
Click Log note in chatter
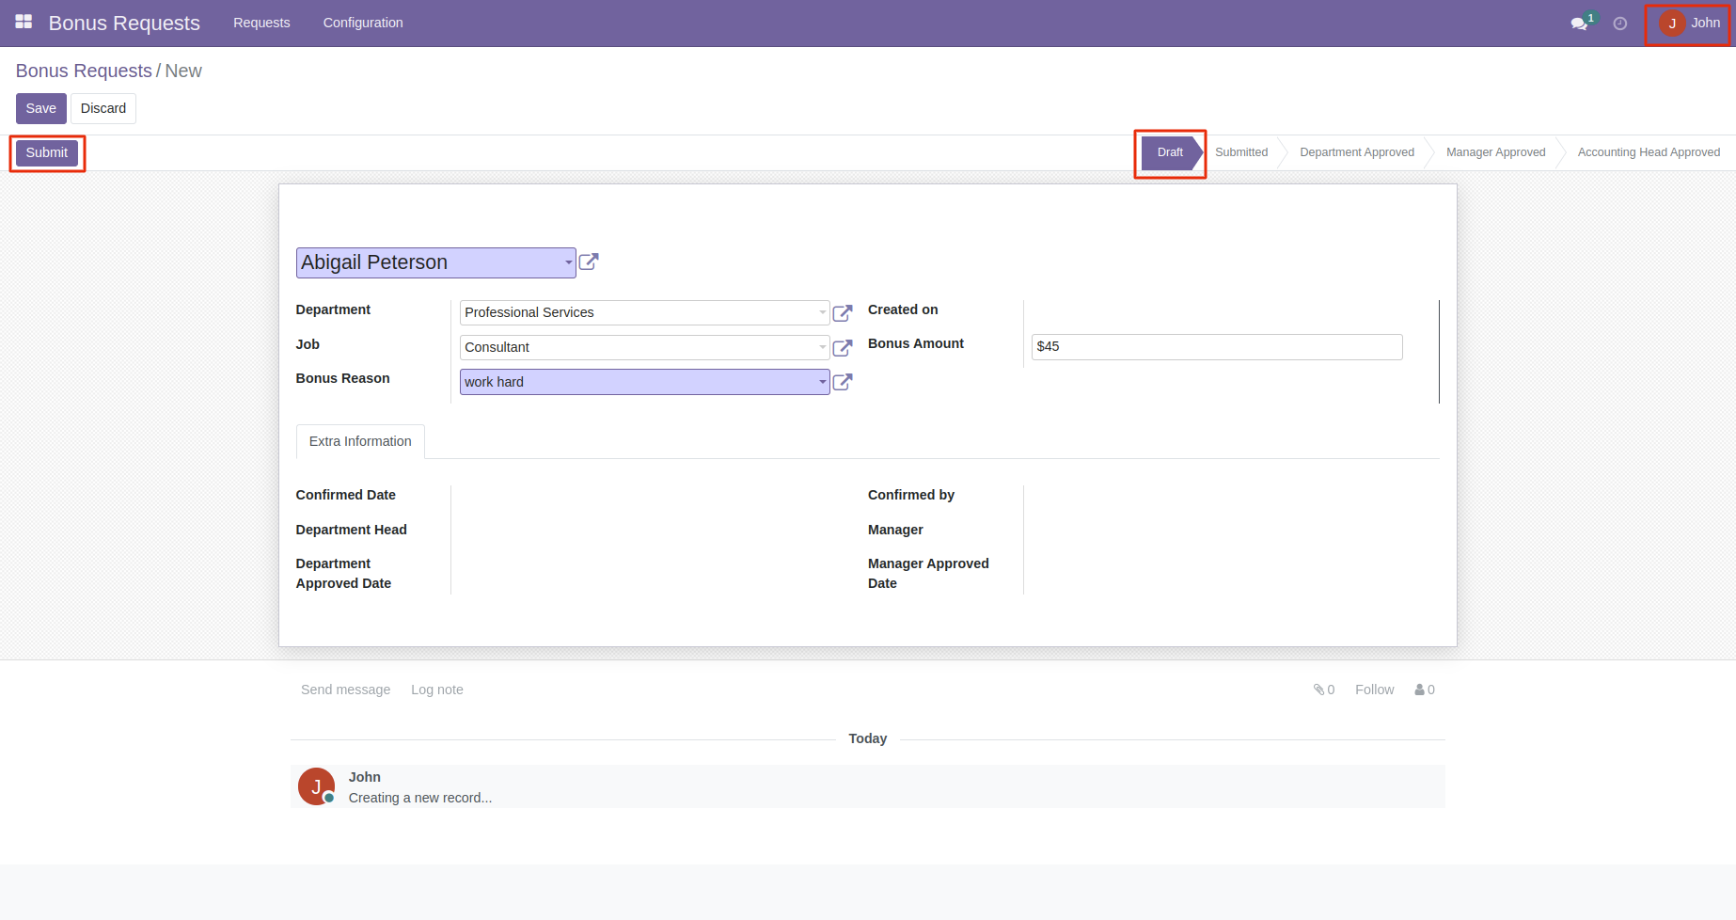(x=437, y=690)
